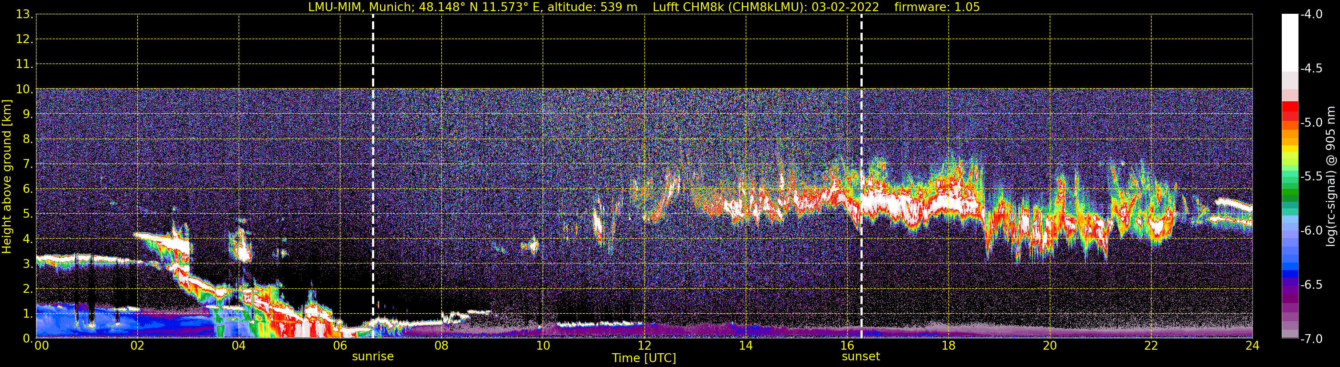Click colorbar tick label '-5.5'
The image size is (1340, 367).
pos(1311,177)
